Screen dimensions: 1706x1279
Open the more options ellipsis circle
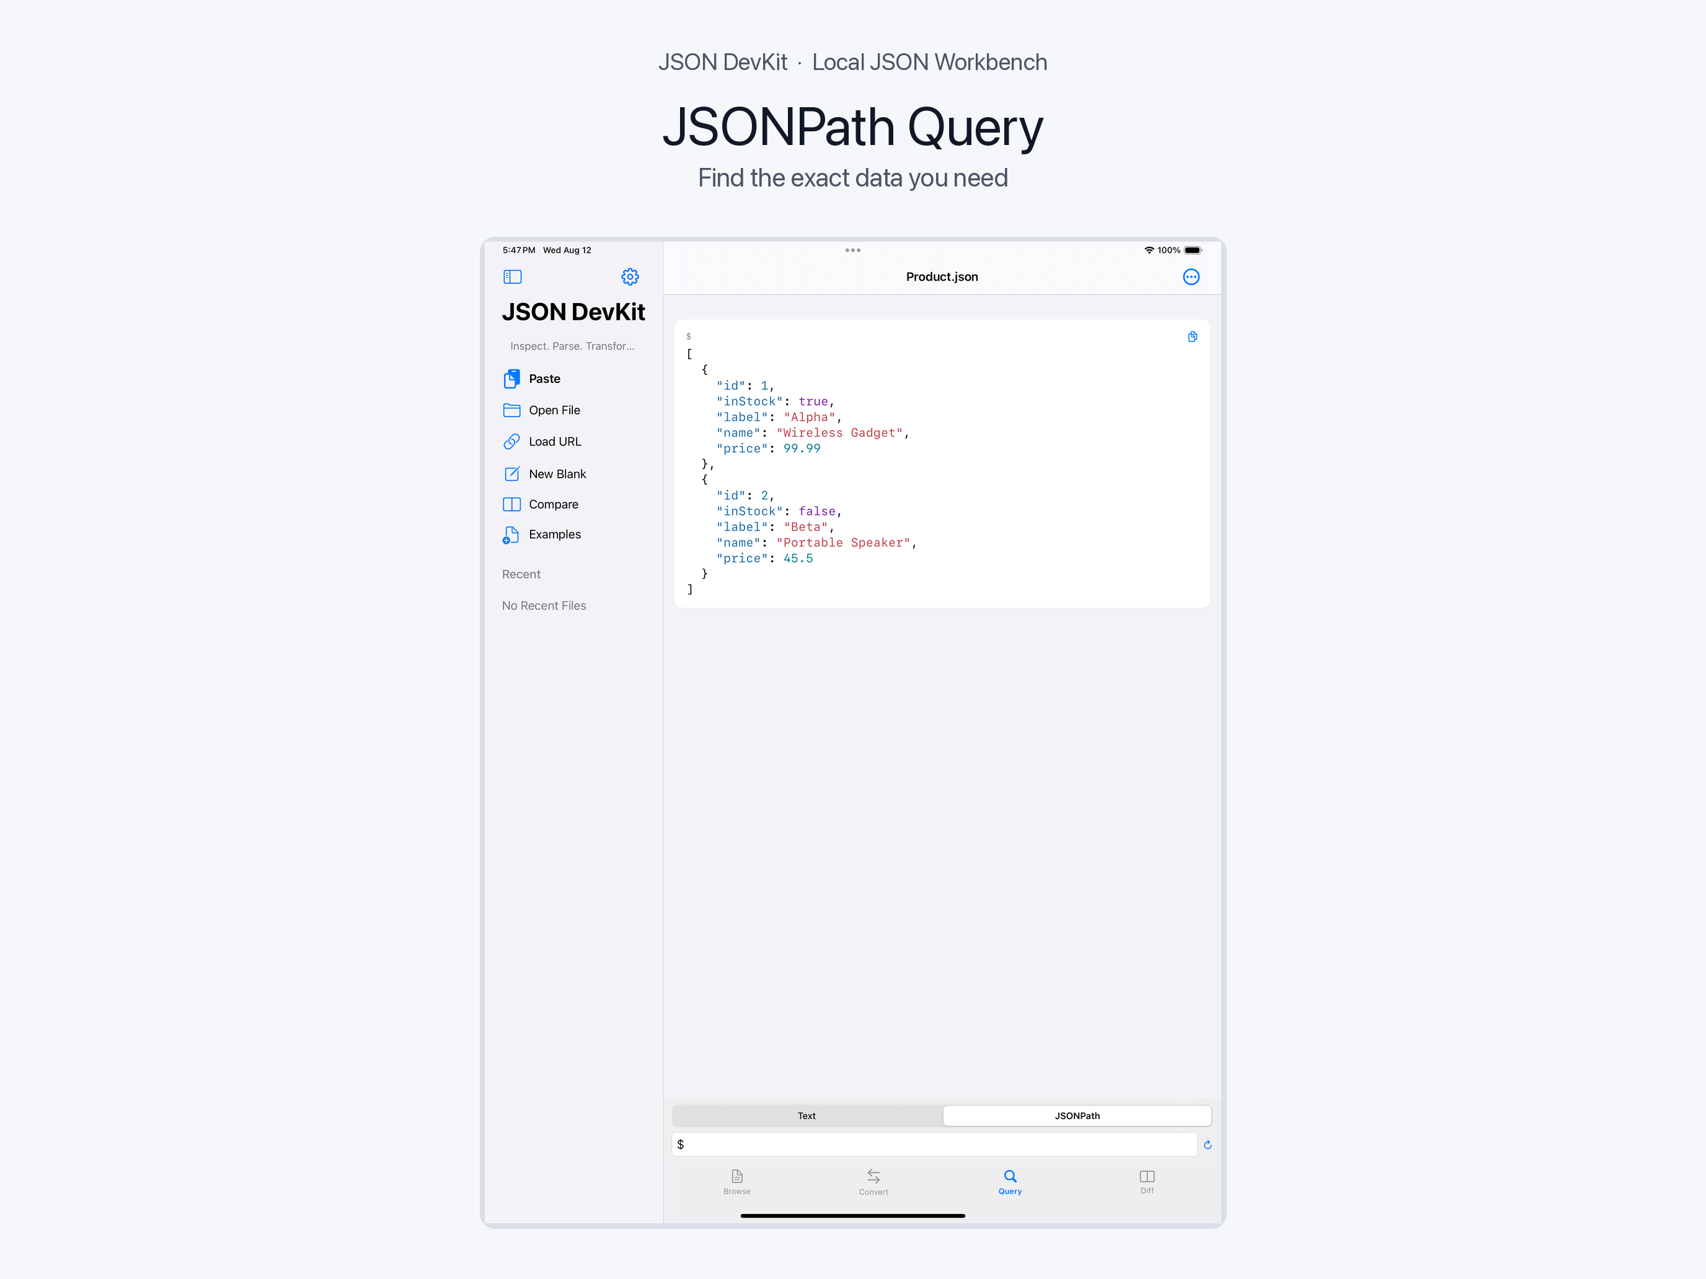(1191, 277)
